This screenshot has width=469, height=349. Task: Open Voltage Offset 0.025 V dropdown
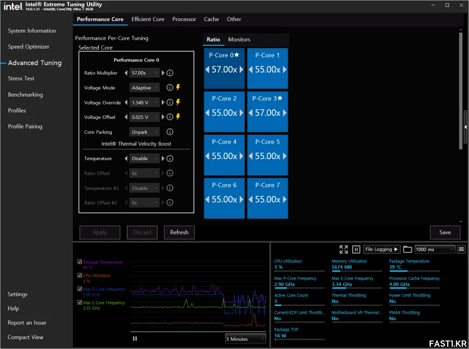[x=144, y=117]
